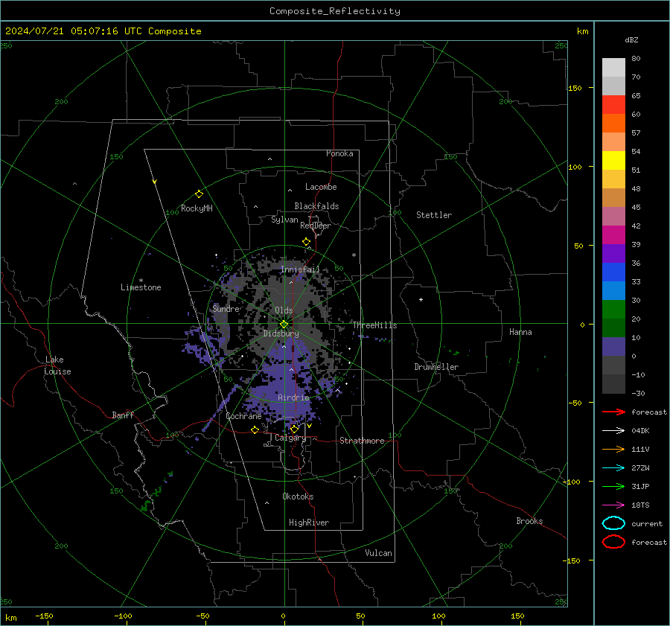Click the asterisk marker above Limestone
The image size is (670, 626).
point(141,281)
